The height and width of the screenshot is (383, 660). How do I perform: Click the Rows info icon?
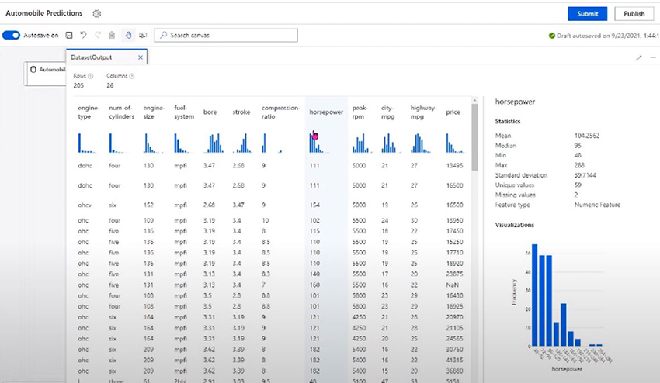pos(91,76)
